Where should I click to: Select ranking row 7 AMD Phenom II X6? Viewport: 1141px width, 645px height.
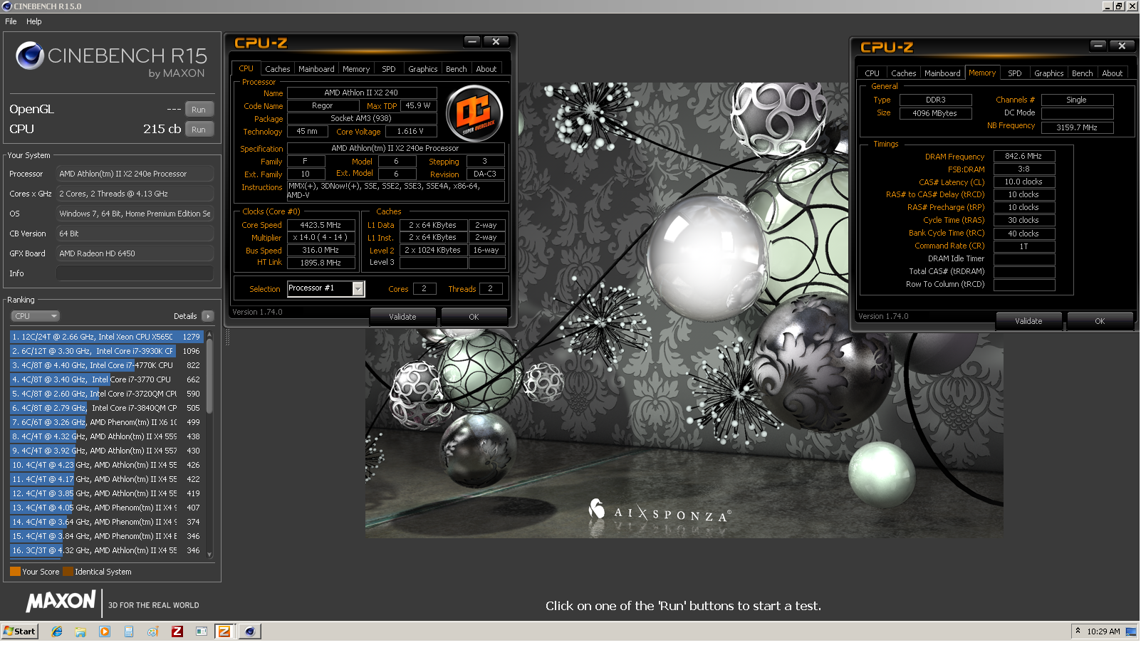pos(107,422)
